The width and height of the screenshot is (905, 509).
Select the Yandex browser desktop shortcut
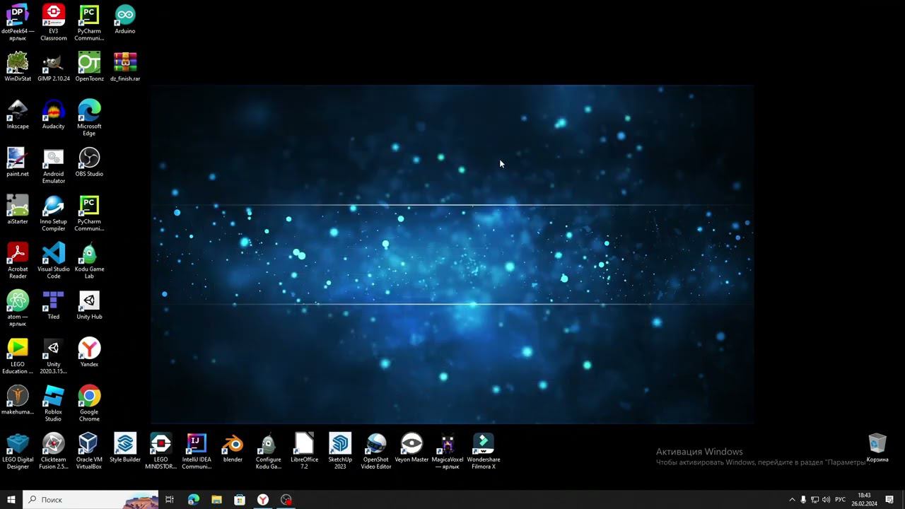89,351
